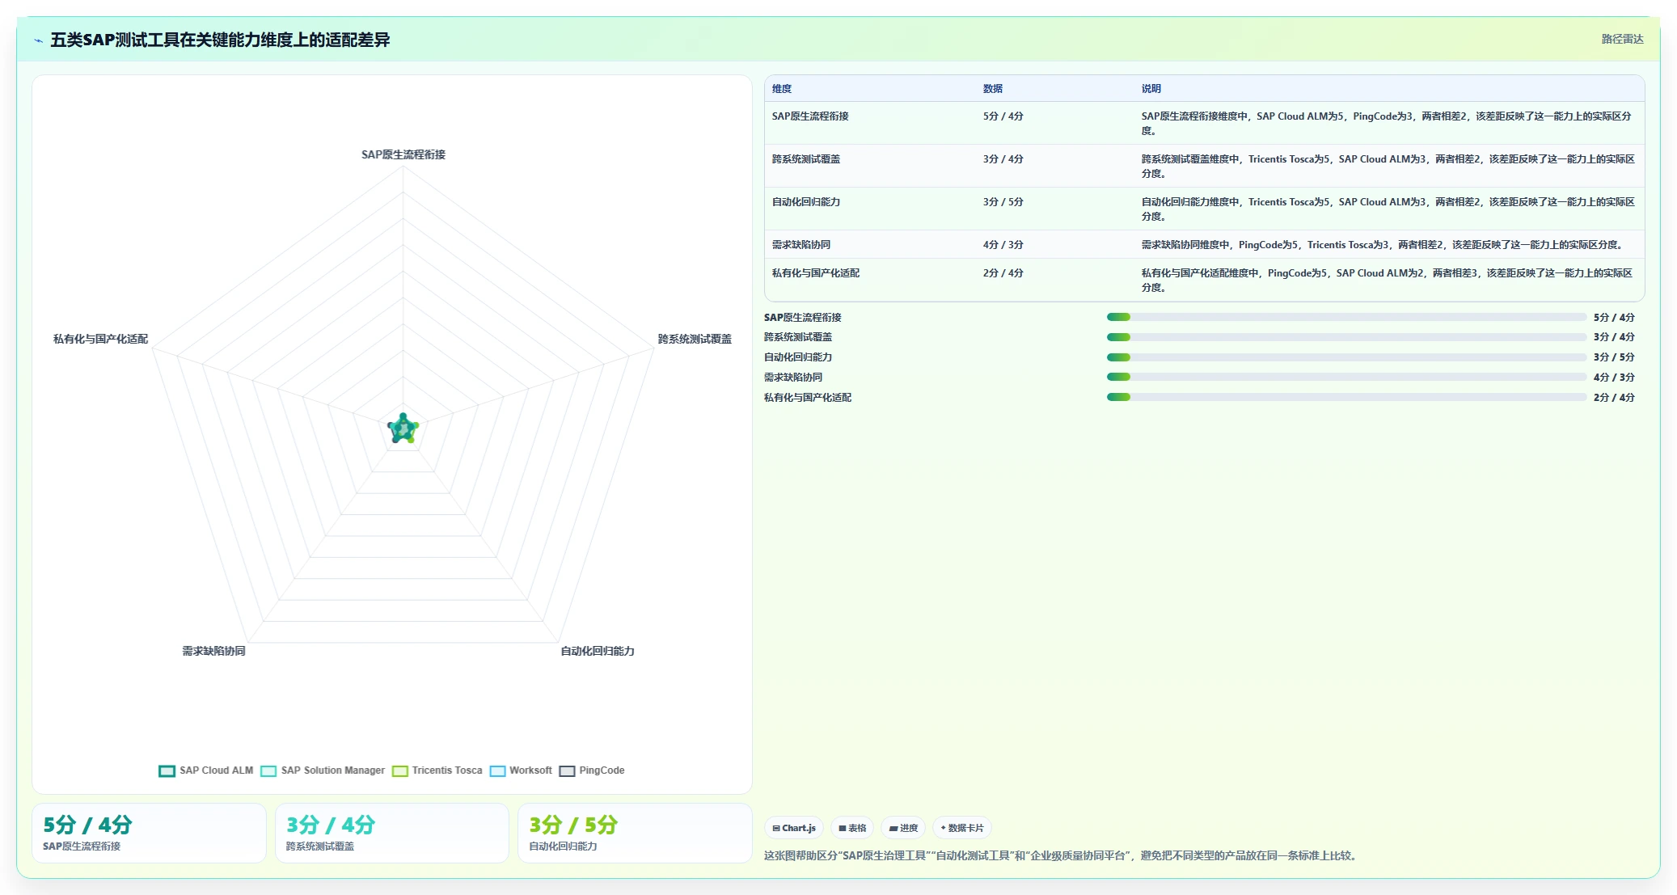Viewport: 1677px width, 895px height.
Task: Click the 私有化与国产化适配 cell in the table
Action: (x=816, y=273)
